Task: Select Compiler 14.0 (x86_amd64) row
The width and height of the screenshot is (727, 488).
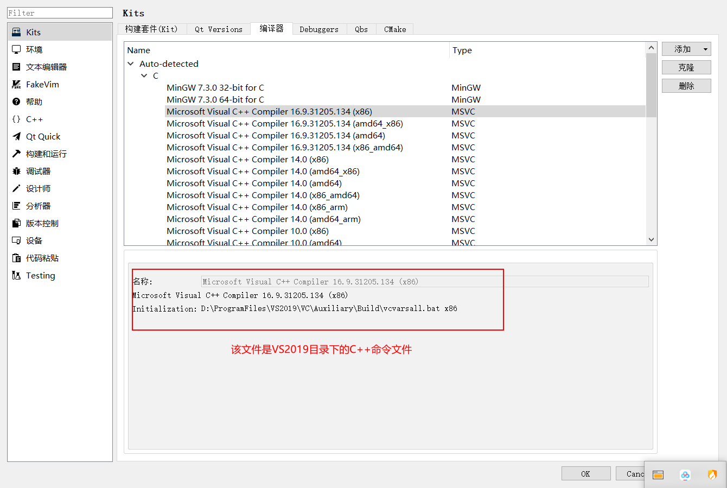Action: pyautogui.click(x=405, y=195)
